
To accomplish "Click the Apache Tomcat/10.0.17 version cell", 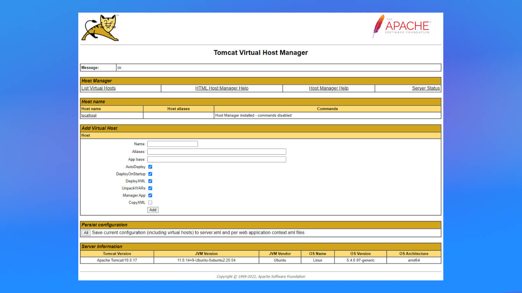I will pos(117,260).
